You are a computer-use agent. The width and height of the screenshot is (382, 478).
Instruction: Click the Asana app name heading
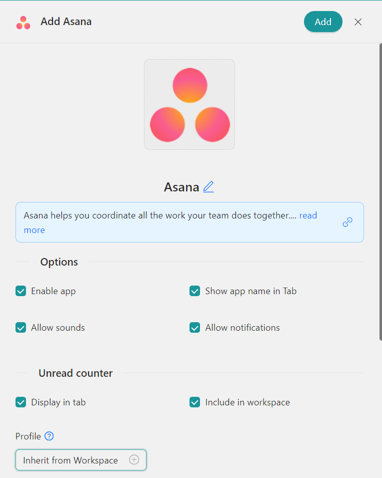coord(181,187)
